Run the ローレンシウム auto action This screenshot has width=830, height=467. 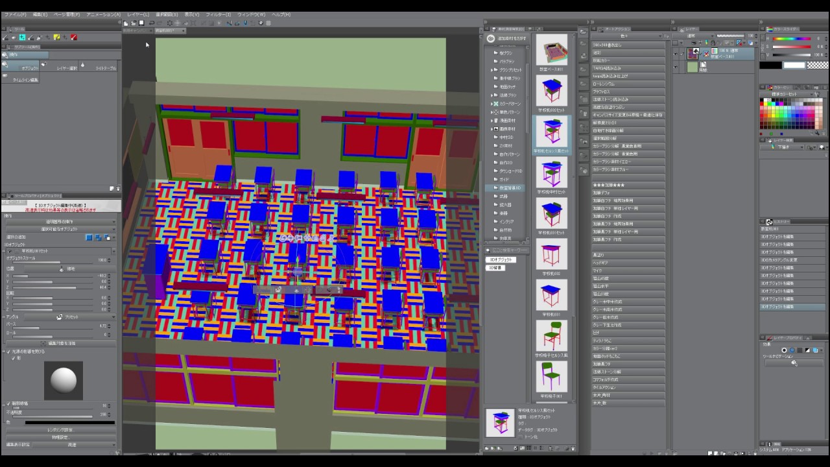(x=628, y=84)
